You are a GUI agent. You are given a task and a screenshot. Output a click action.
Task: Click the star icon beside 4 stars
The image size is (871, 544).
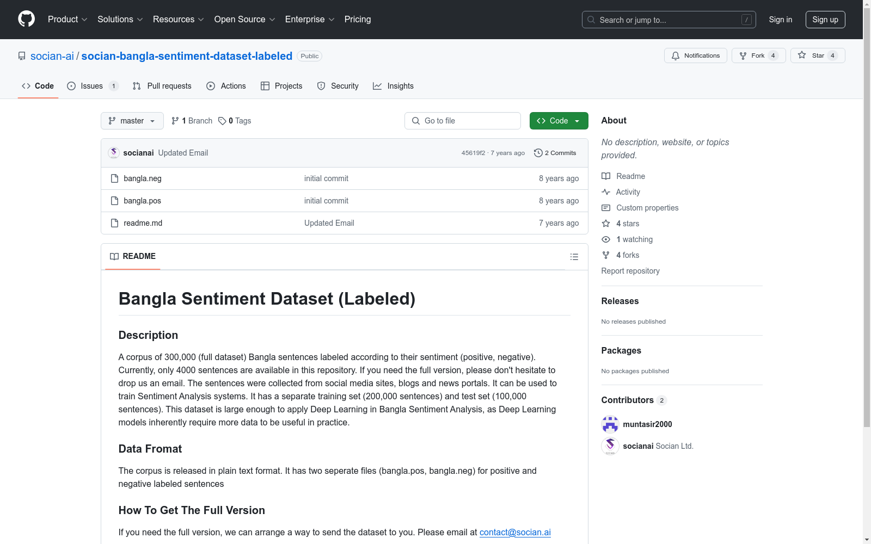click(606, 224)
